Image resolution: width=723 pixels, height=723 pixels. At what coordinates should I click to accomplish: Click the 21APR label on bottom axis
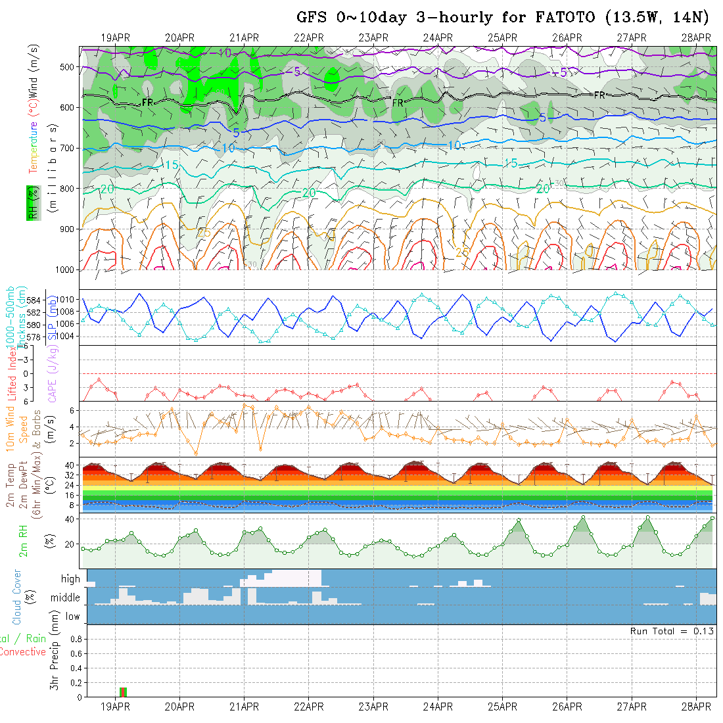(244, 707)
